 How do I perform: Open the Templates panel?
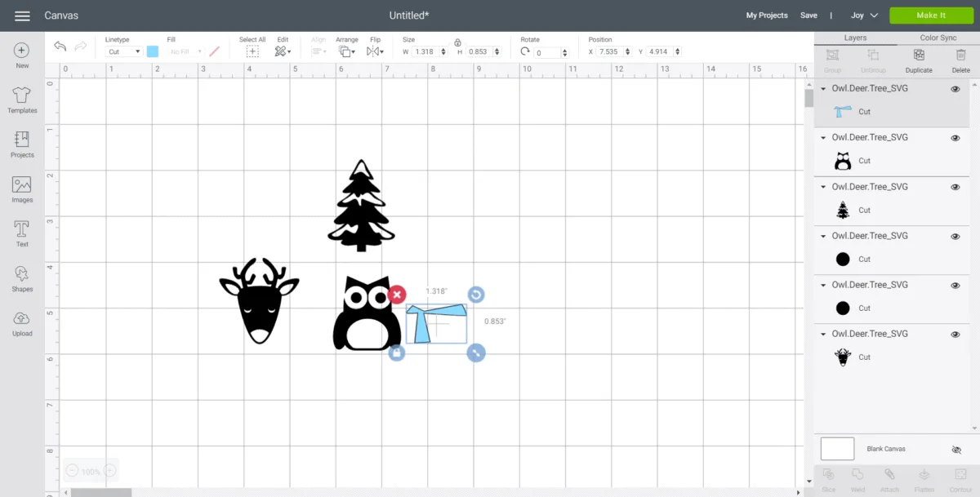22,100
